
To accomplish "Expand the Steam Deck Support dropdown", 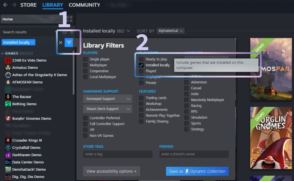I will pyautogui.click(x=108, y=109).
